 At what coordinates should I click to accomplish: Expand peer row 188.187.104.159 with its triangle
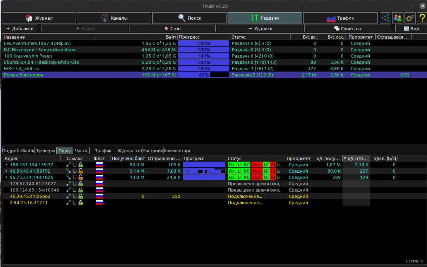pyautogui.click(x=6, y=165)
